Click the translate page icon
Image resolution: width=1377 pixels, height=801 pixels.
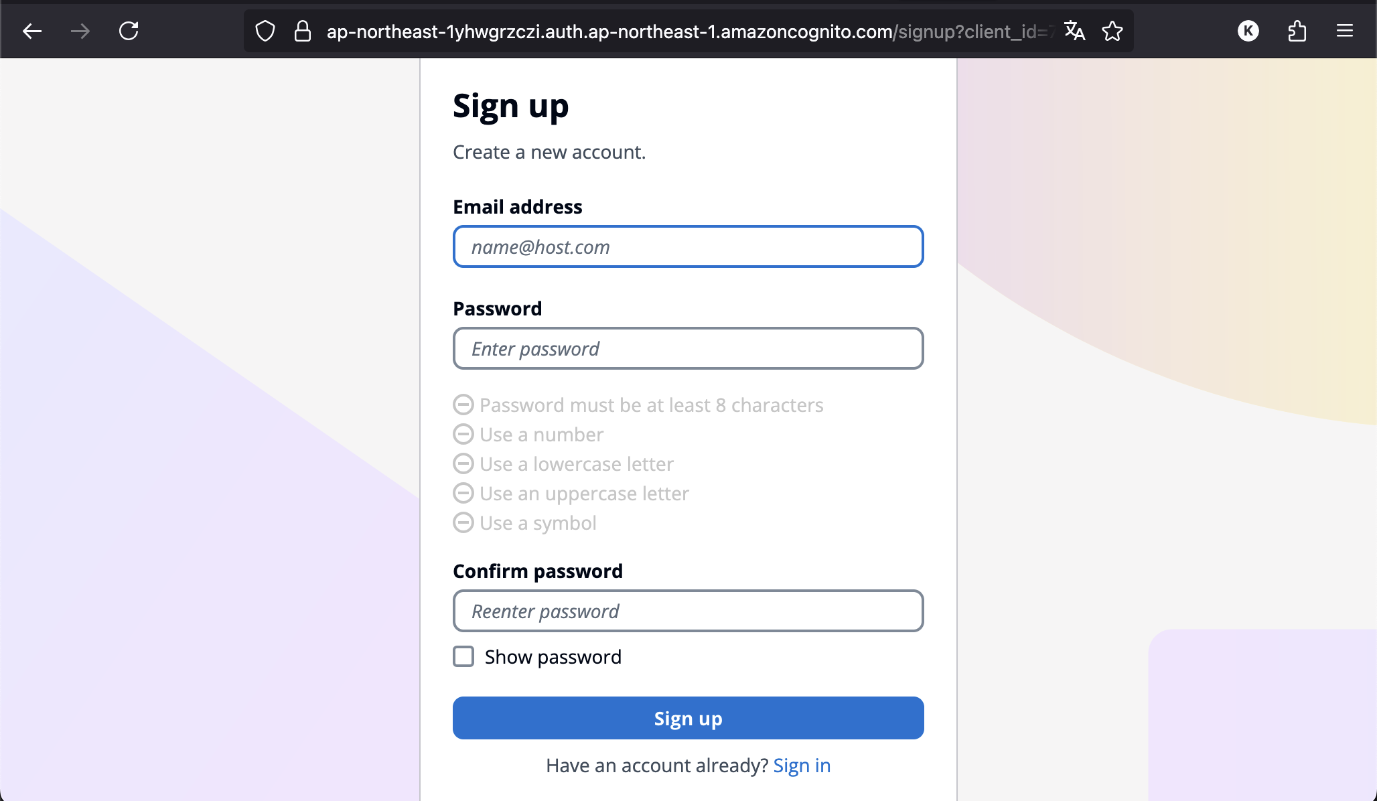[1075, 31]
